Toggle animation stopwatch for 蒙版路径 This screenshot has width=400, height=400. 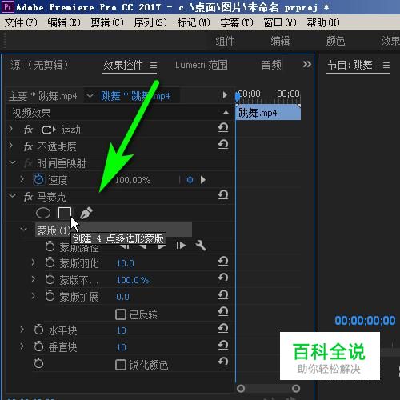pyautogui.click(x=50, y=246)
